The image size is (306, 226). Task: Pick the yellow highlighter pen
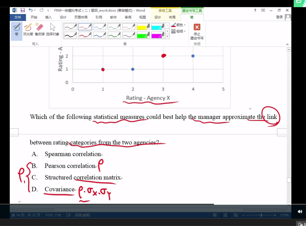(143, 27)
